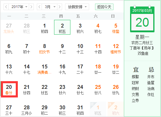Click 纳财 in the 宜 list
This screenshot has height=117, width=161.
pos(135,89)
